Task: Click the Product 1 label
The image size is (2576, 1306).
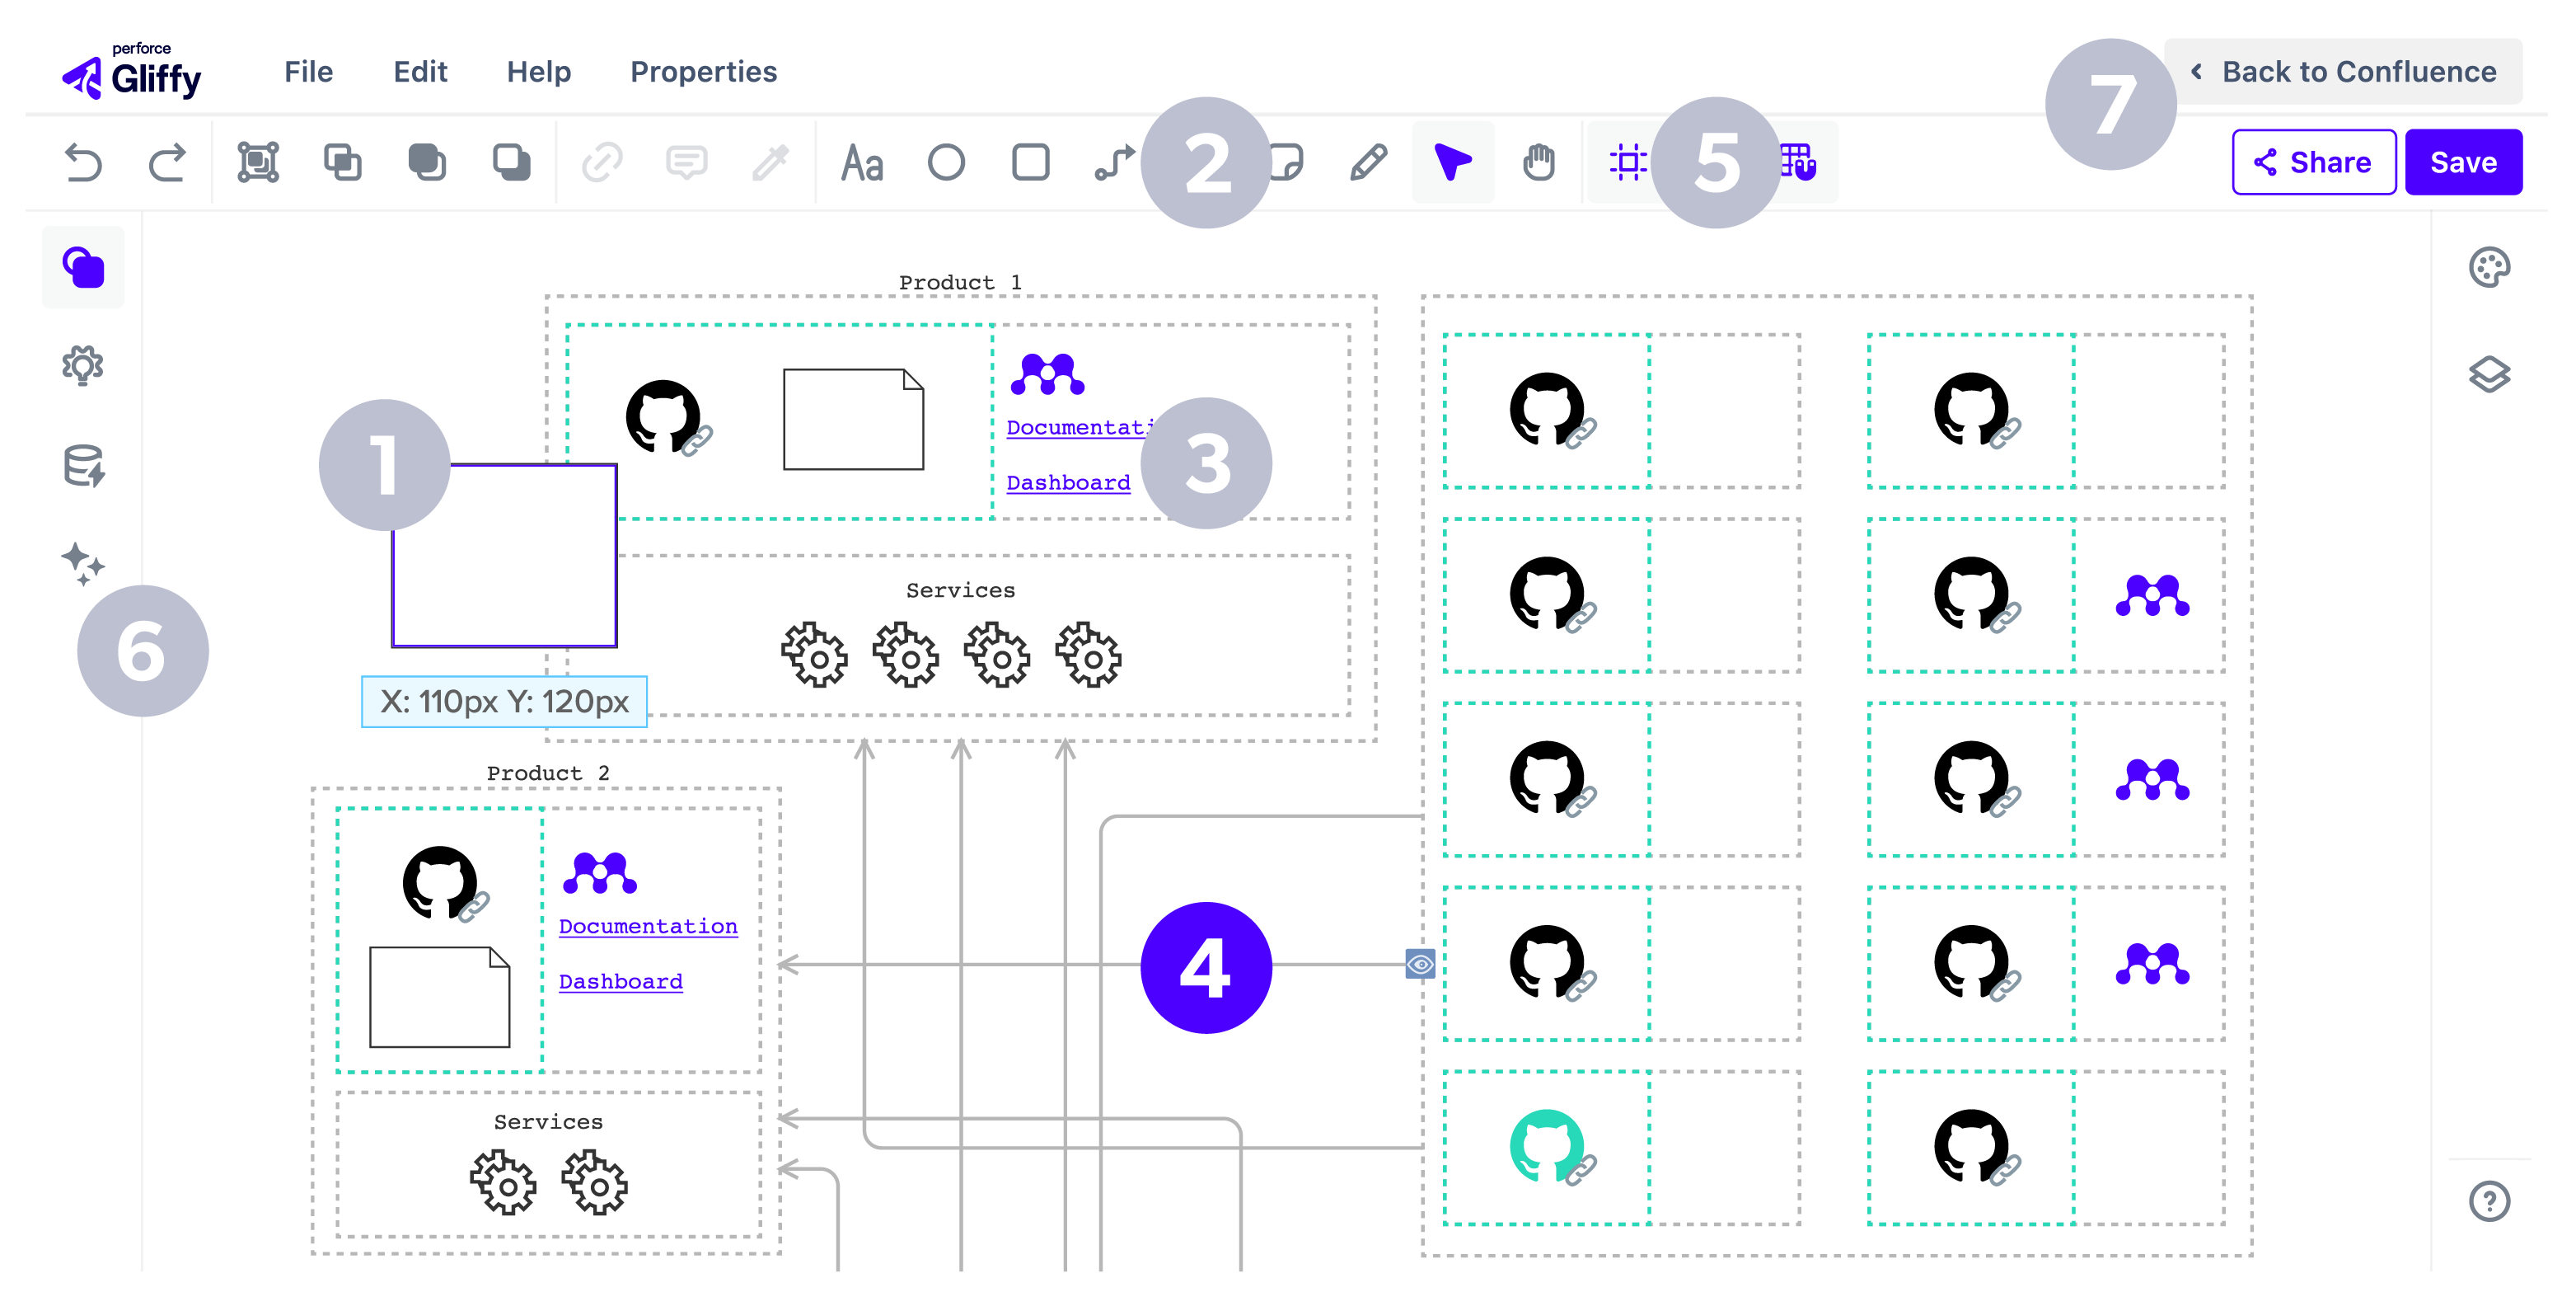Action: click(960, 284)
